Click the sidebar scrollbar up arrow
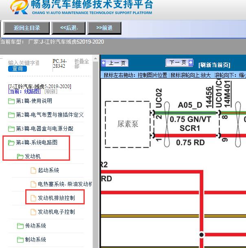Image resolution: width=246 pixels, height=248 pixels. tap(95, 58)
